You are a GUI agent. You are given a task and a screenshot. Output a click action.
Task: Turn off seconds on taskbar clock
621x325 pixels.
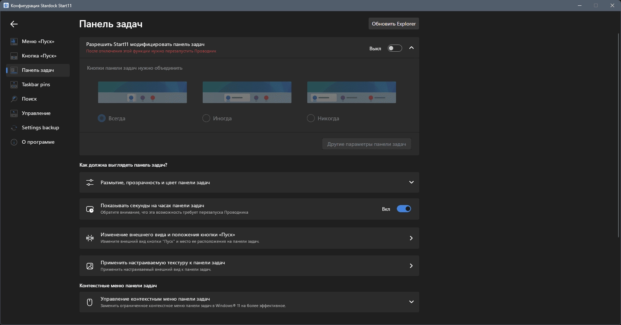[x=404, y=209]
